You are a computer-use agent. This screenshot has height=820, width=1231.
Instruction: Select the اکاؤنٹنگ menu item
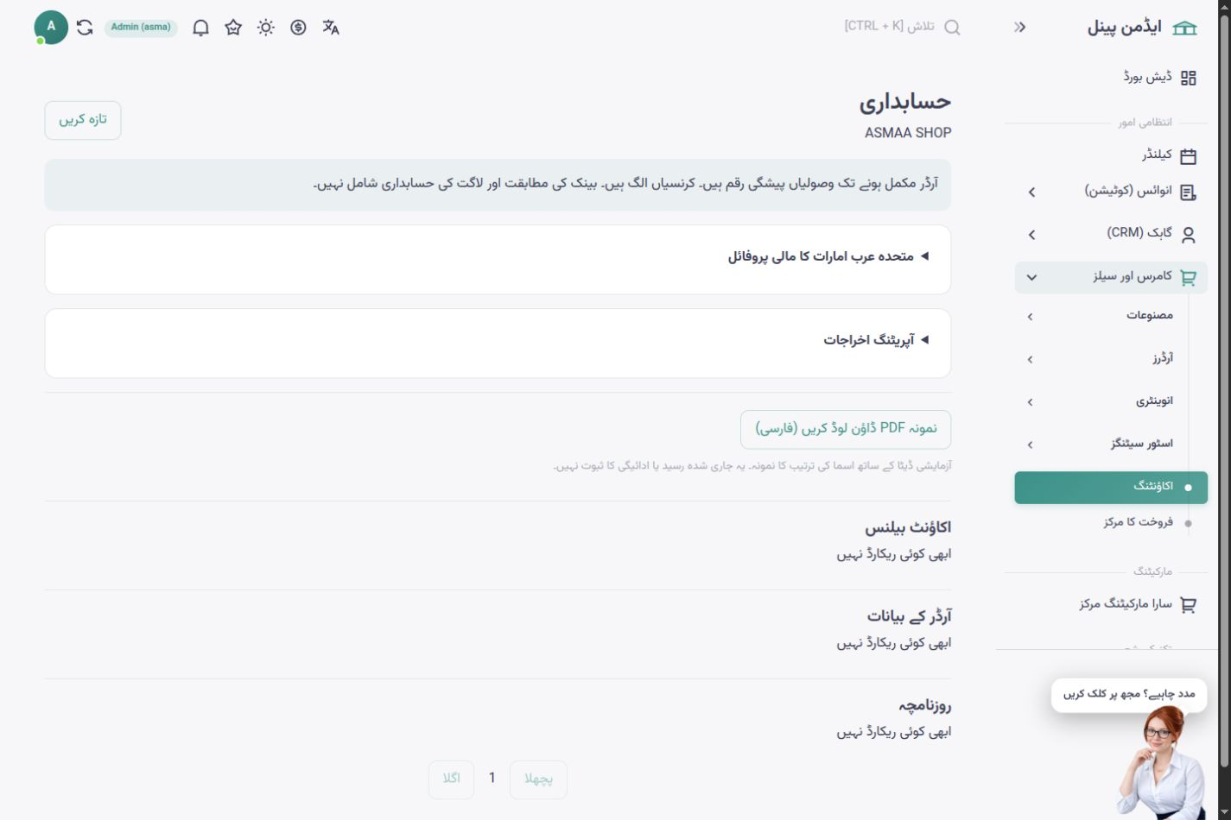click(x=1111, y=488)
